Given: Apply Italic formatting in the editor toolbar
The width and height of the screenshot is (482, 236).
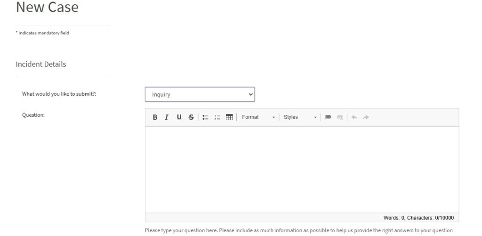Looking at the screenshot, I should tap(167, 117).
